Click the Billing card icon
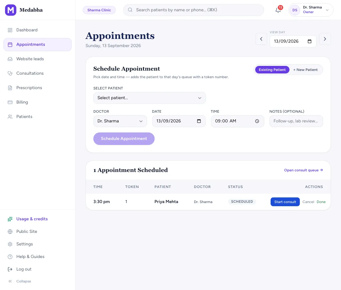This screenshot has width=341, height=290. 10,102
